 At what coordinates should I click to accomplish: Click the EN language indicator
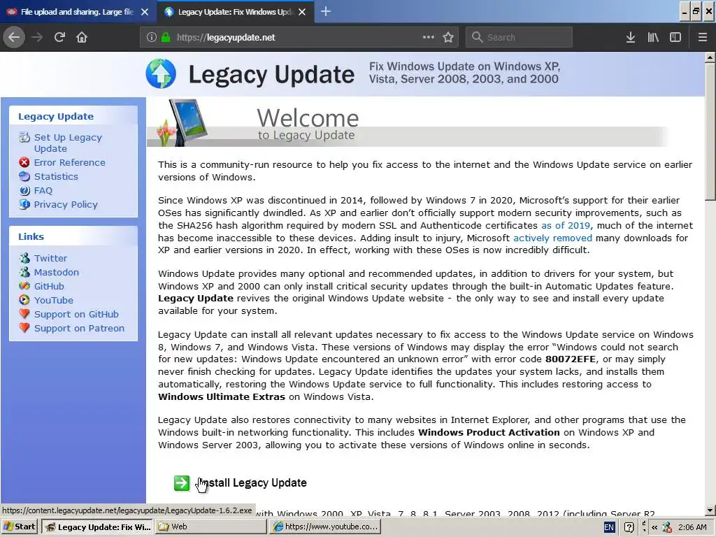point(609,527)
